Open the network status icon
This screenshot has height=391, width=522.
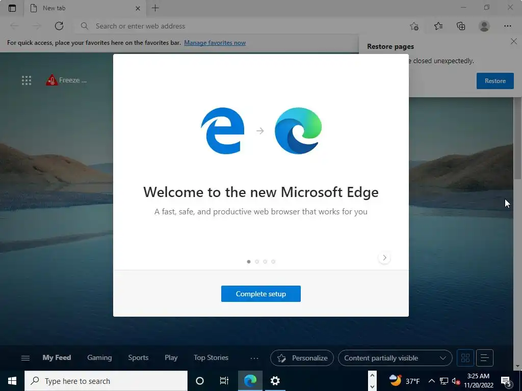pyautogui.click(x=444, y=381)
